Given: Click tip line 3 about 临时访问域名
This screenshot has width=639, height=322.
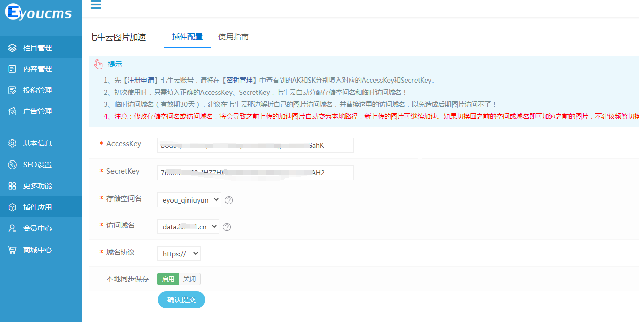Looking at the screenshot, I should [x=300, y=104].
